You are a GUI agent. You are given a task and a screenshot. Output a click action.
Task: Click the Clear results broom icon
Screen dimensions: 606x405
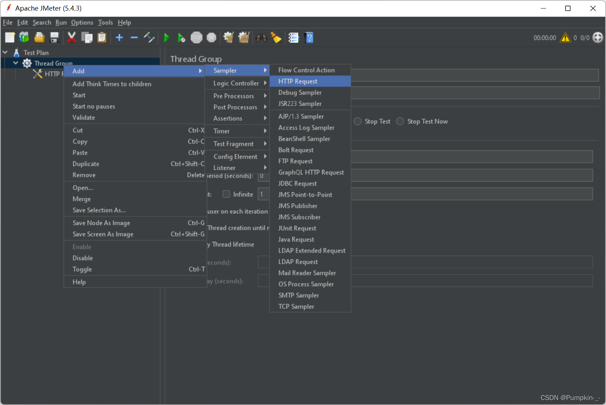(x=228, y=38)
